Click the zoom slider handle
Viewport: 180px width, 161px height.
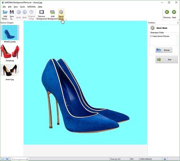(x=20, y=159)
